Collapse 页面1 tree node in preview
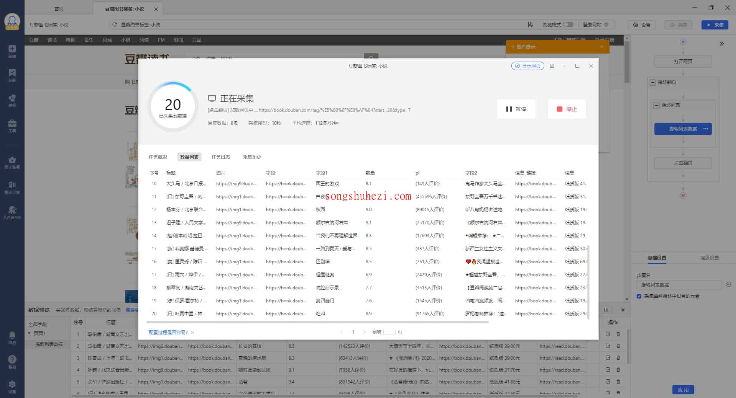The image size is (736, 398). [29, 333]
